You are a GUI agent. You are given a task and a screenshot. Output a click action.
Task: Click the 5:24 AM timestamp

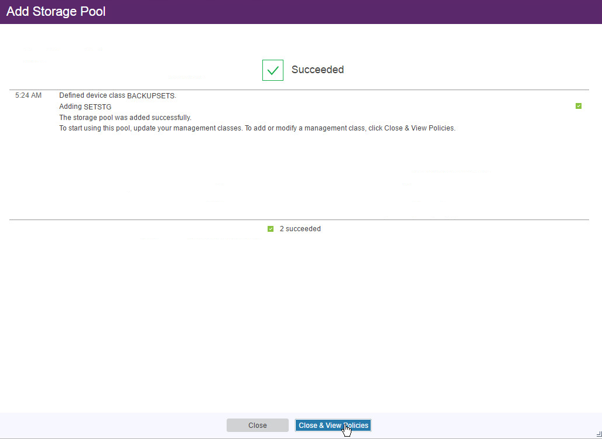click(x=28, y=95)
